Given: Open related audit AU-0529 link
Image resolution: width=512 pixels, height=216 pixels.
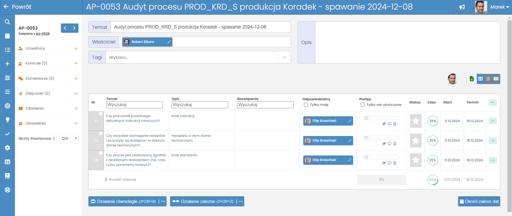Looking at the screenshot, I should click(x=43, y=34).
